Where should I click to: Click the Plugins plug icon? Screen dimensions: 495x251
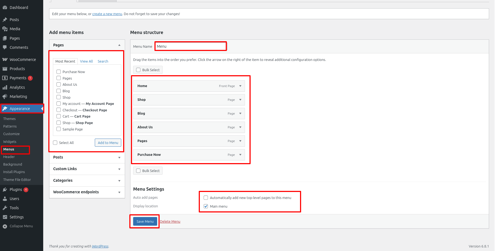point(5,190)
